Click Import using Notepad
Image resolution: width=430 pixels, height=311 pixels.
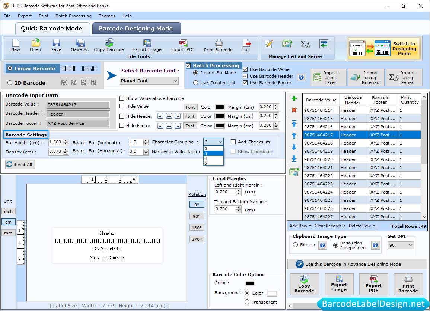[366, 78]
